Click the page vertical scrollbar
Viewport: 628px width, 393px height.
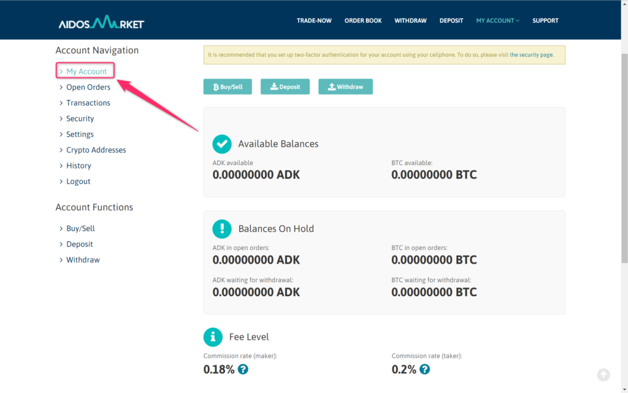pyautogui.click(x=624, y=153)
